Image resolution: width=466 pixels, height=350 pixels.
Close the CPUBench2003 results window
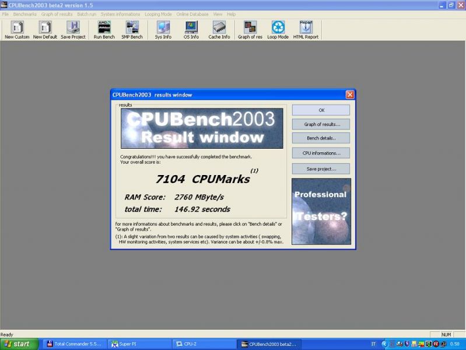pyautogui.click(x=350, y=94)
